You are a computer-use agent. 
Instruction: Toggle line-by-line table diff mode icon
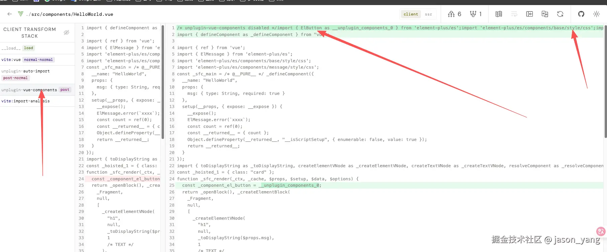pyautogui.click(x=499, y=14)
